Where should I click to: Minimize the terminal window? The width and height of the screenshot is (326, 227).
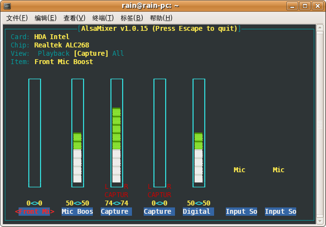point(292,6)
